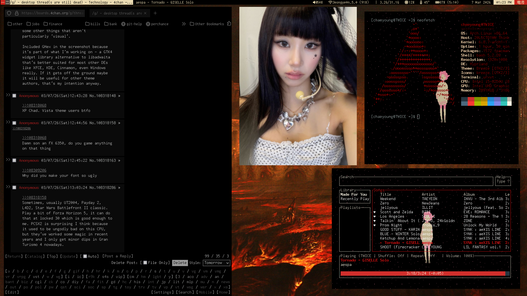Image resolution: width=527 pixels, height=296 pixels.
Task: Open the git-help bookmark
Action: coord(132,24)
